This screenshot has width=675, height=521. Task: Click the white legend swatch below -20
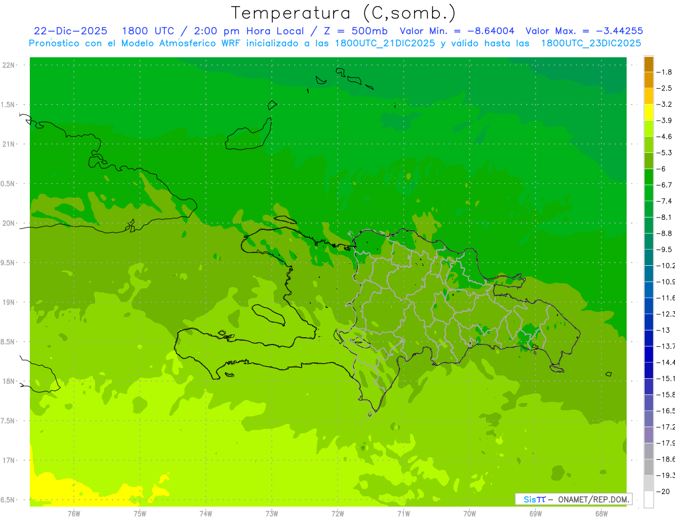[649, 500]
